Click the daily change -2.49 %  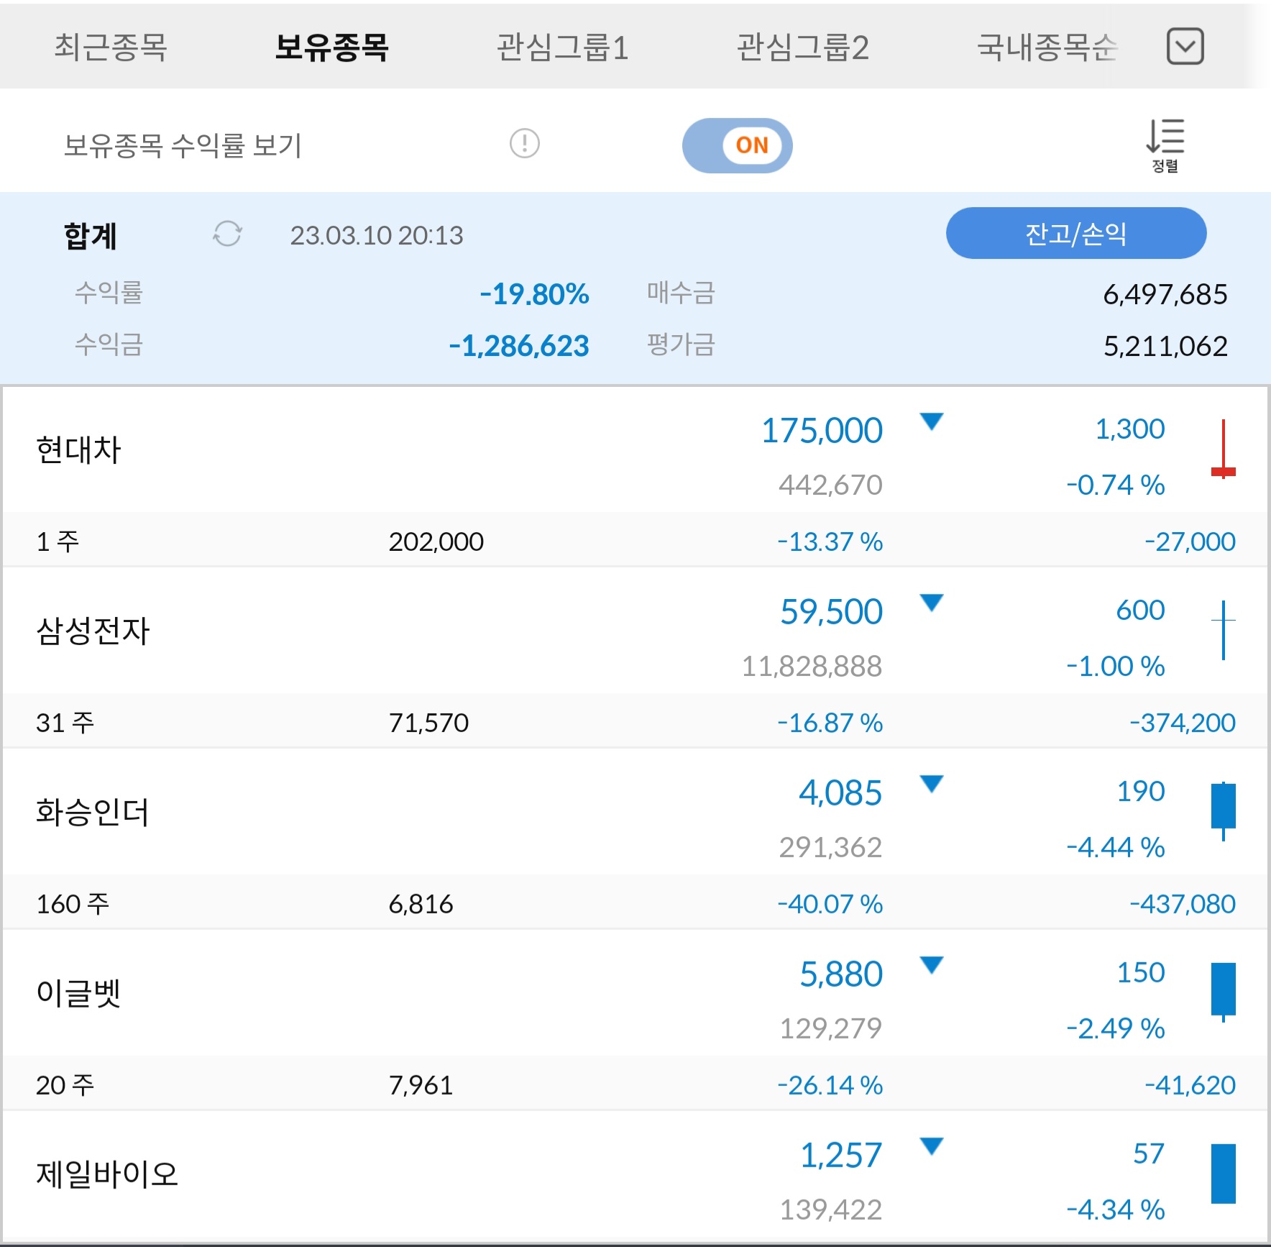1116,1029
